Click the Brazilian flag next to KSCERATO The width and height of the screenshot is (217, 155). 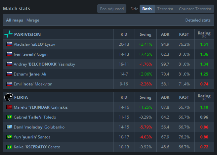click(x=9, y=147)
